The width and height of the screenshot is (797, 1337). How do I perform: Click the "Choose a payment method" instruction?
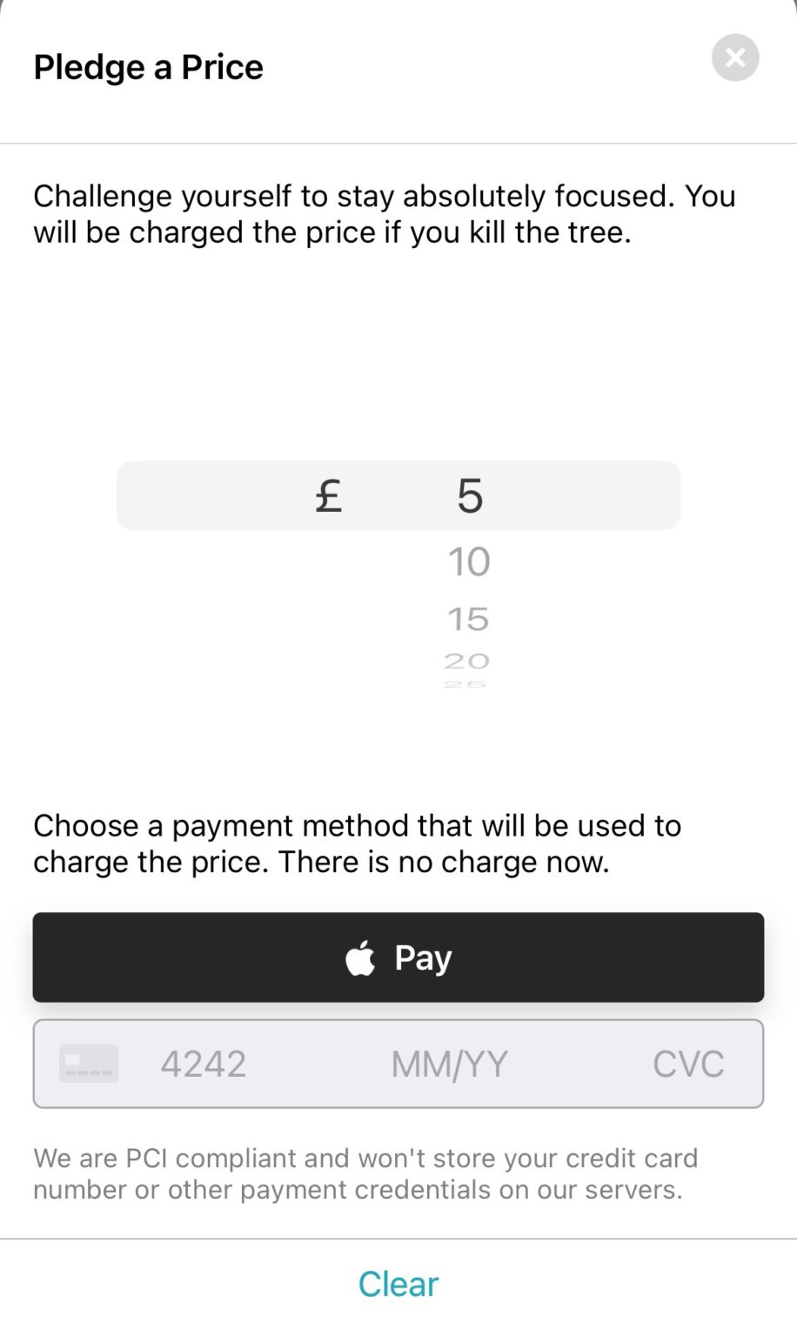click(x=357, y=843)
